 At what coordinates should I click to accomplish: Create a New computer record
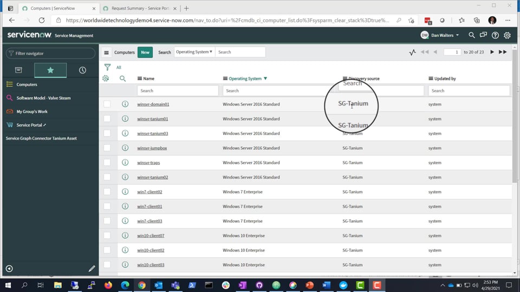pos(145,52)
